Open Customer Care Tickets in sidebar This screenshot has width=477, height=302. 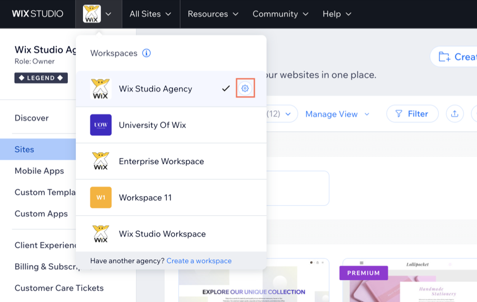point(59,288)
